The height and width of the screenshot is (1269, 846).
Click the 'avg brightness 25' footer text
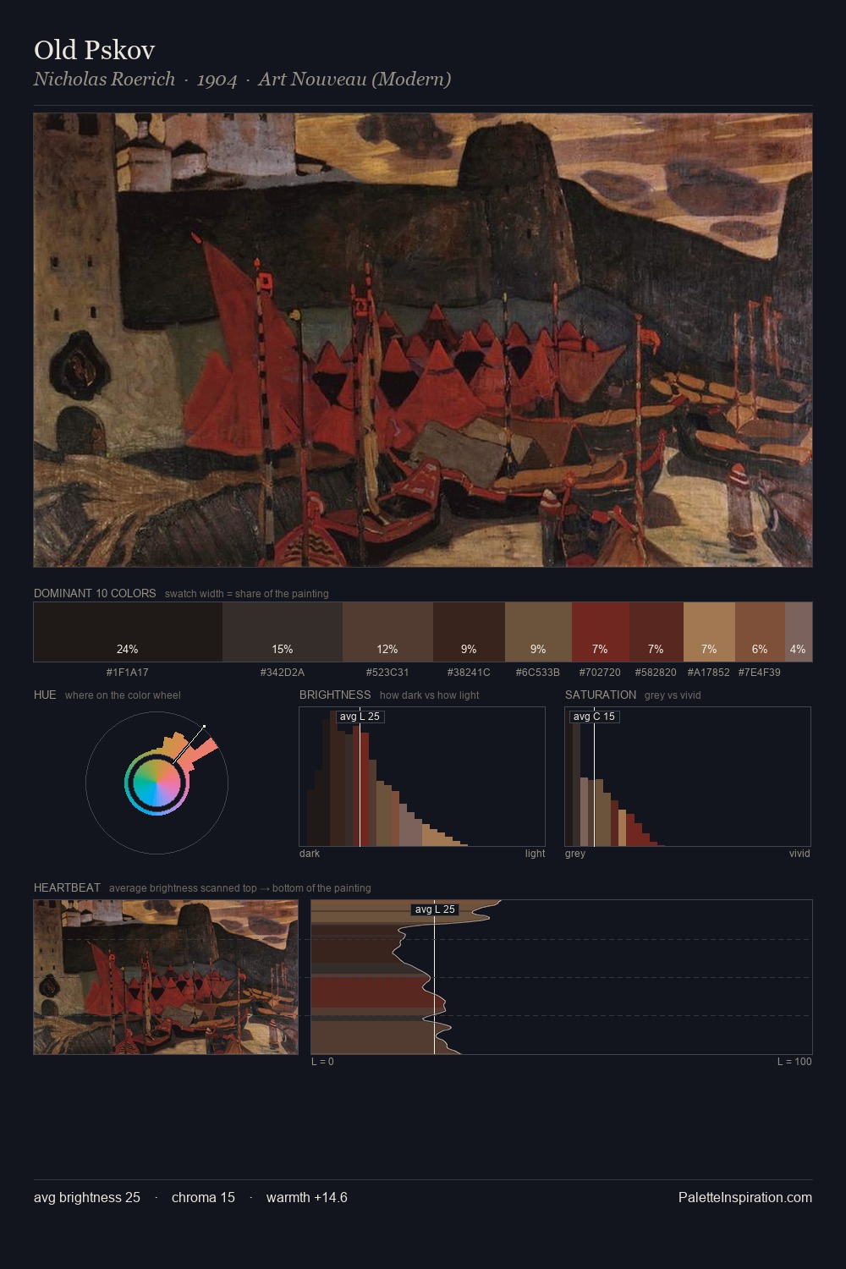pyautogui.click(x=87, y=1197)
